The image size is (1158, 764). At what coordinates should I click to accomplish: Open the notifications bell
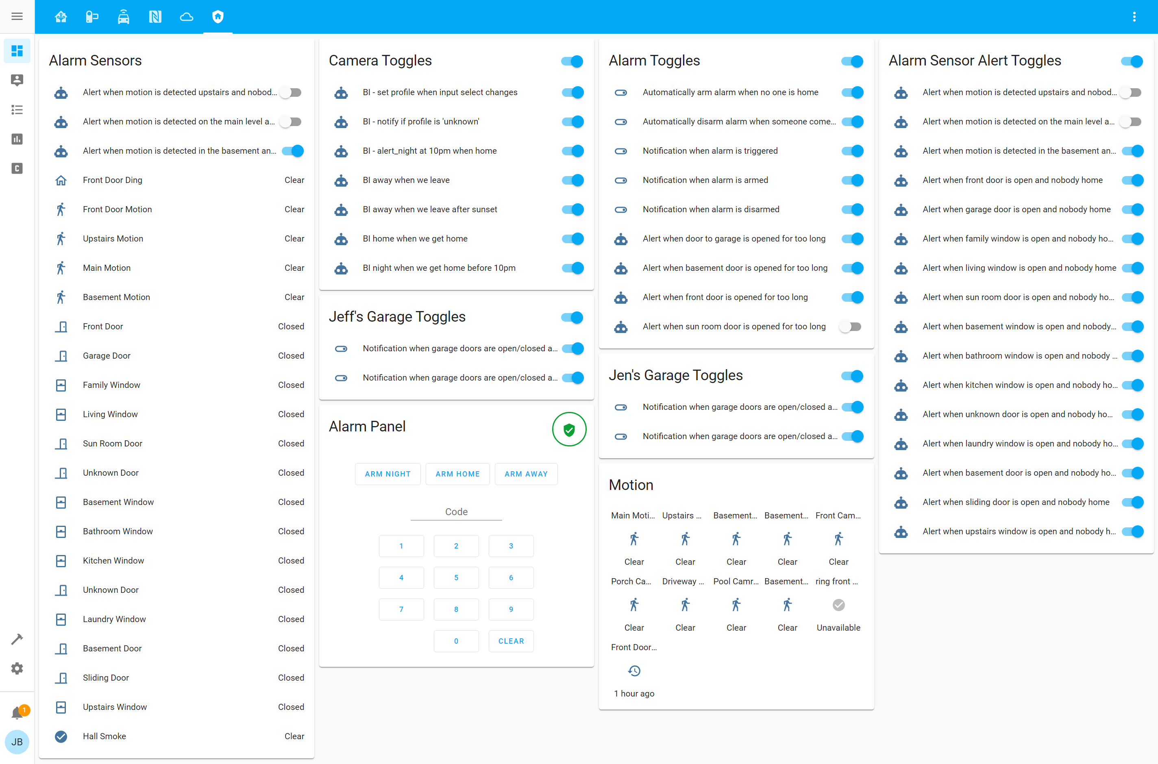coord(17,713)
